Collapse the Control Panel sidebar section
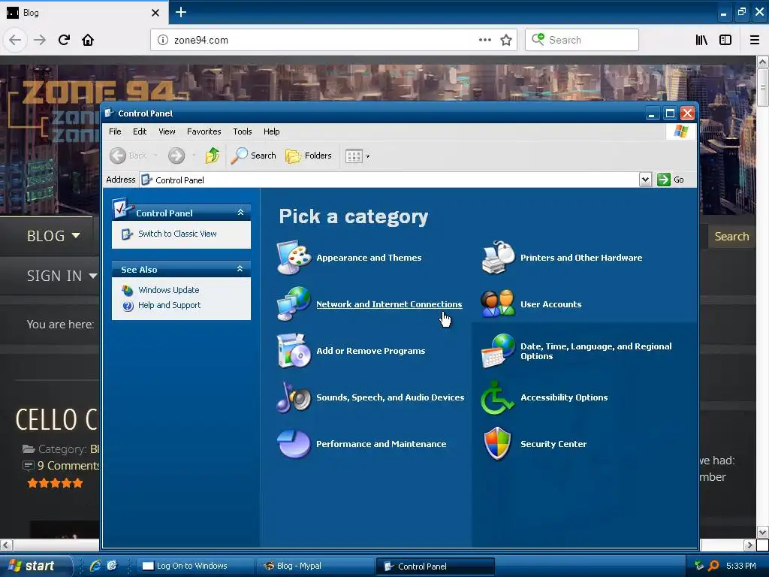The image size is (769, 577). point(240,213)
